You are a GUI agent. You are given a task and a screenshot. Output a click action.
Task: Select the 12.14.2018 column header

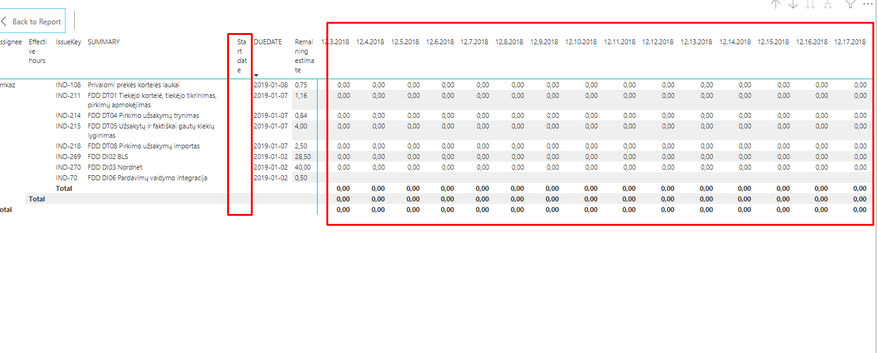[735, 42]
